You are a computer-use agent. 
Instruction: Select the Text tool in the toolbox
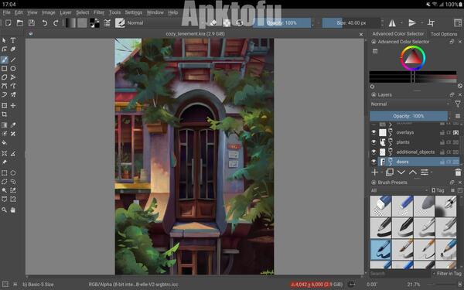point(13,40)
